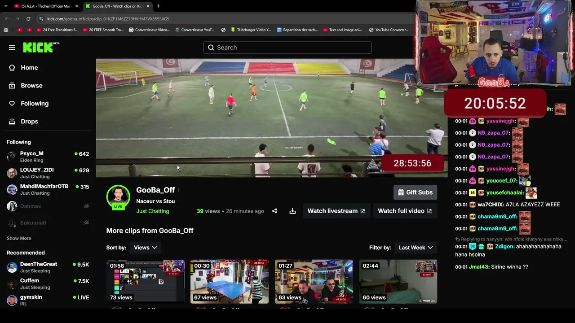The width and height of the screenshot is (575, 323).
Task: Open the 02:44 clip with 60 views
Action: coord(398,281)
